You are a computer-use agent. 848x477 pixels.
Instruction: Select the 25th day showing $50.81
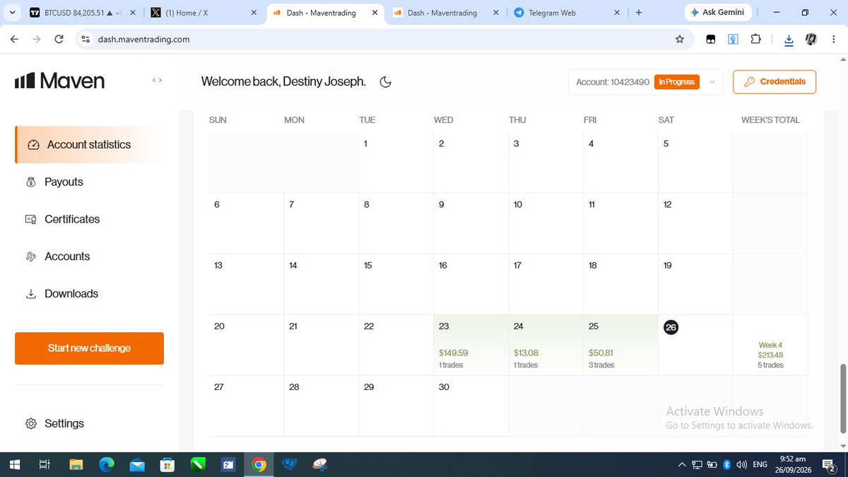click(x=620, y=346)
